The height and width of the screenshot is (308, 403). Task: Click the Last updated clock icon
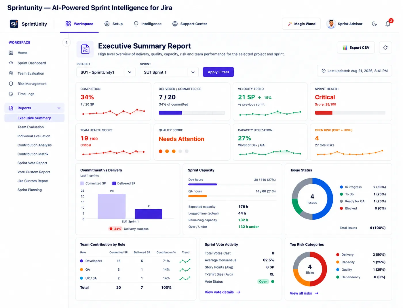(x=324, y=71)
